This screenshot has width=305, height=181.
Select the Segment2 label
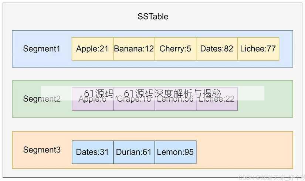(x=42, y=99)
